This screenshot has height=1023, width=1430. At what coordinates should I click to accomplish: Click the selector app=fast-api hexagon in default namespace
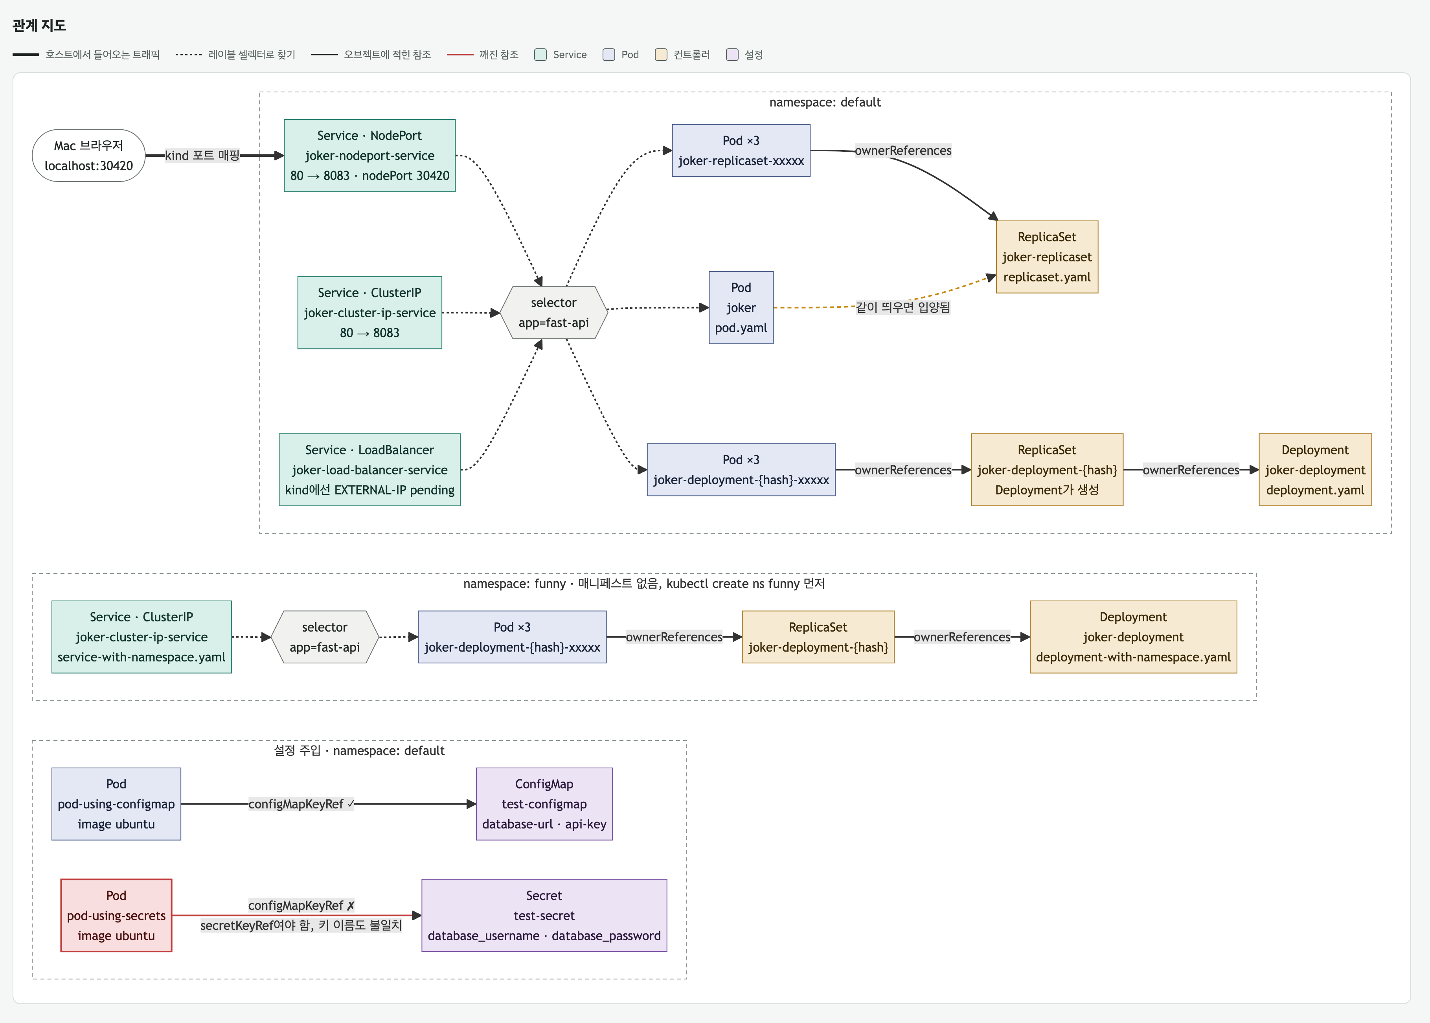pyautogui.click(x=554, y=312)
